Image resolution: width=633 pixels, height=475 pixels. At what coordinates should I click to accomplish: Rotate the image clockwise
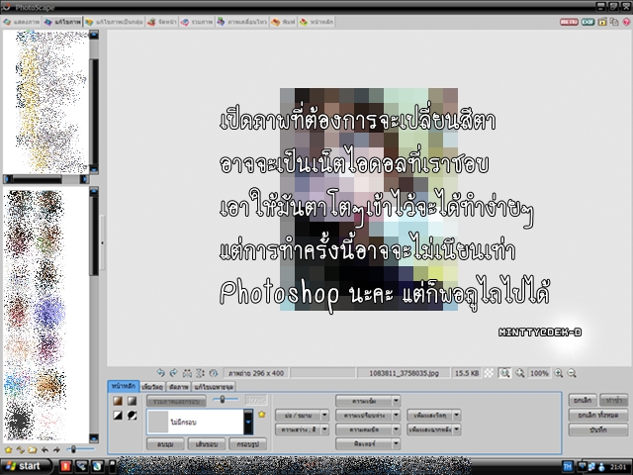(x=174, y=373)
